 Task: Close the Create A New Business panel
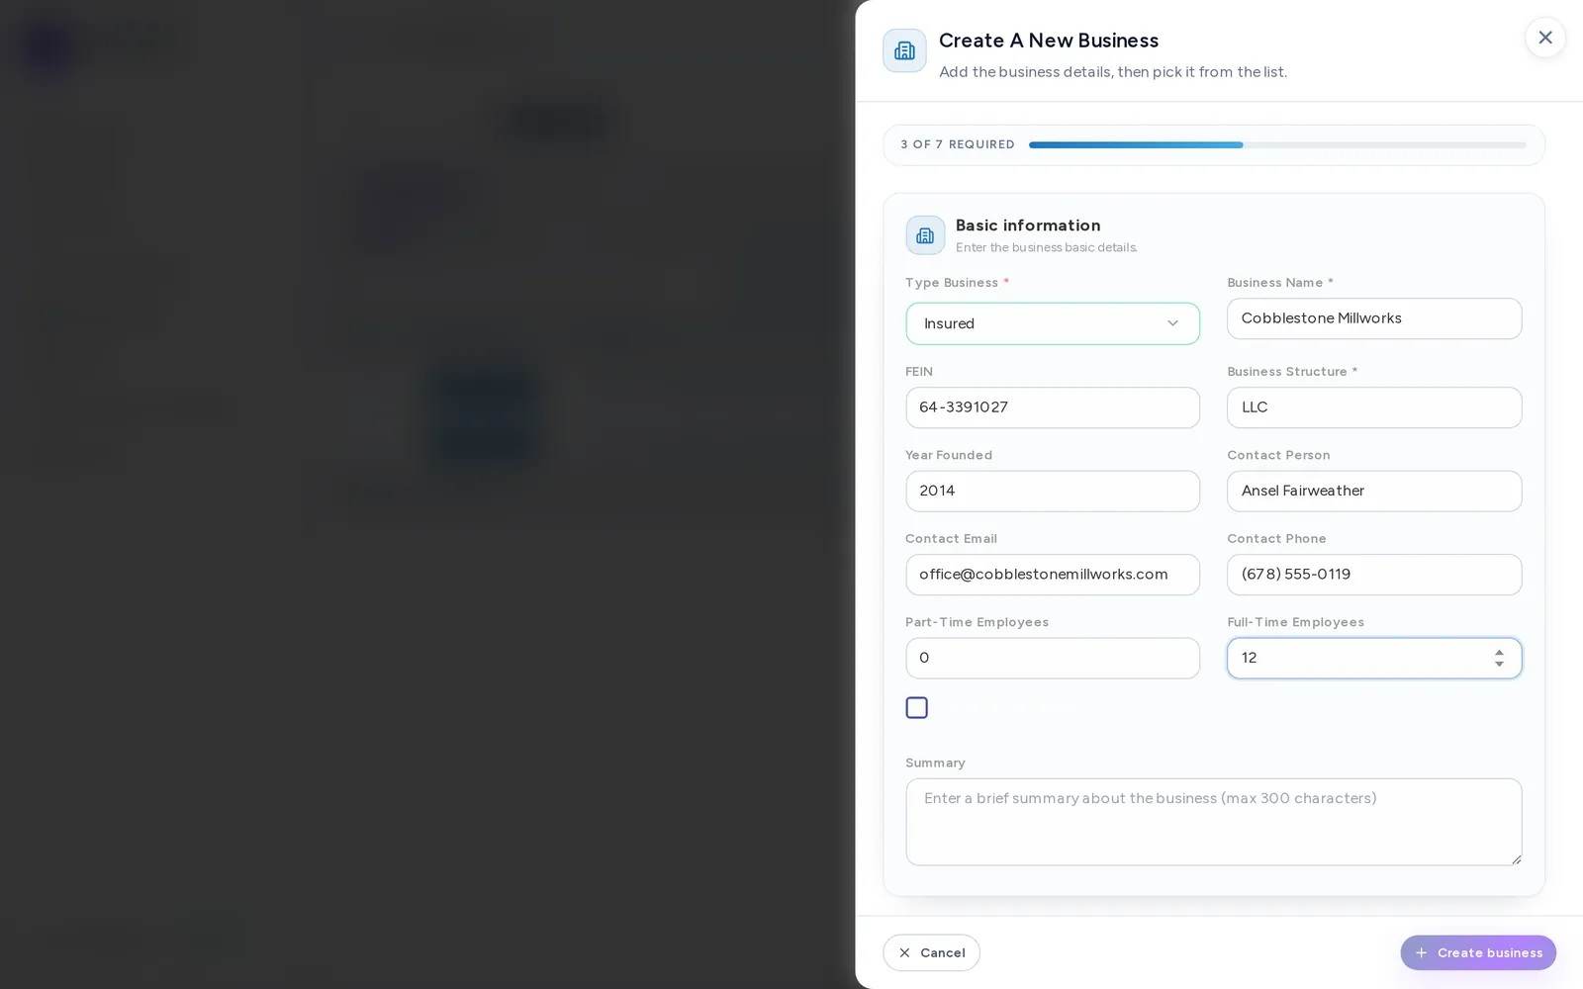pos(1544,38)
